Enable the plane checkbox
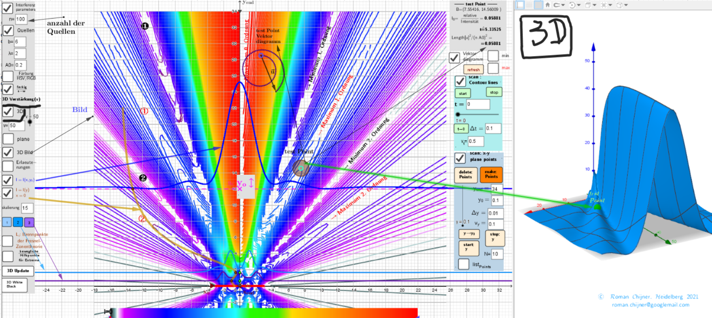712x318 pixels. [8, 139]
